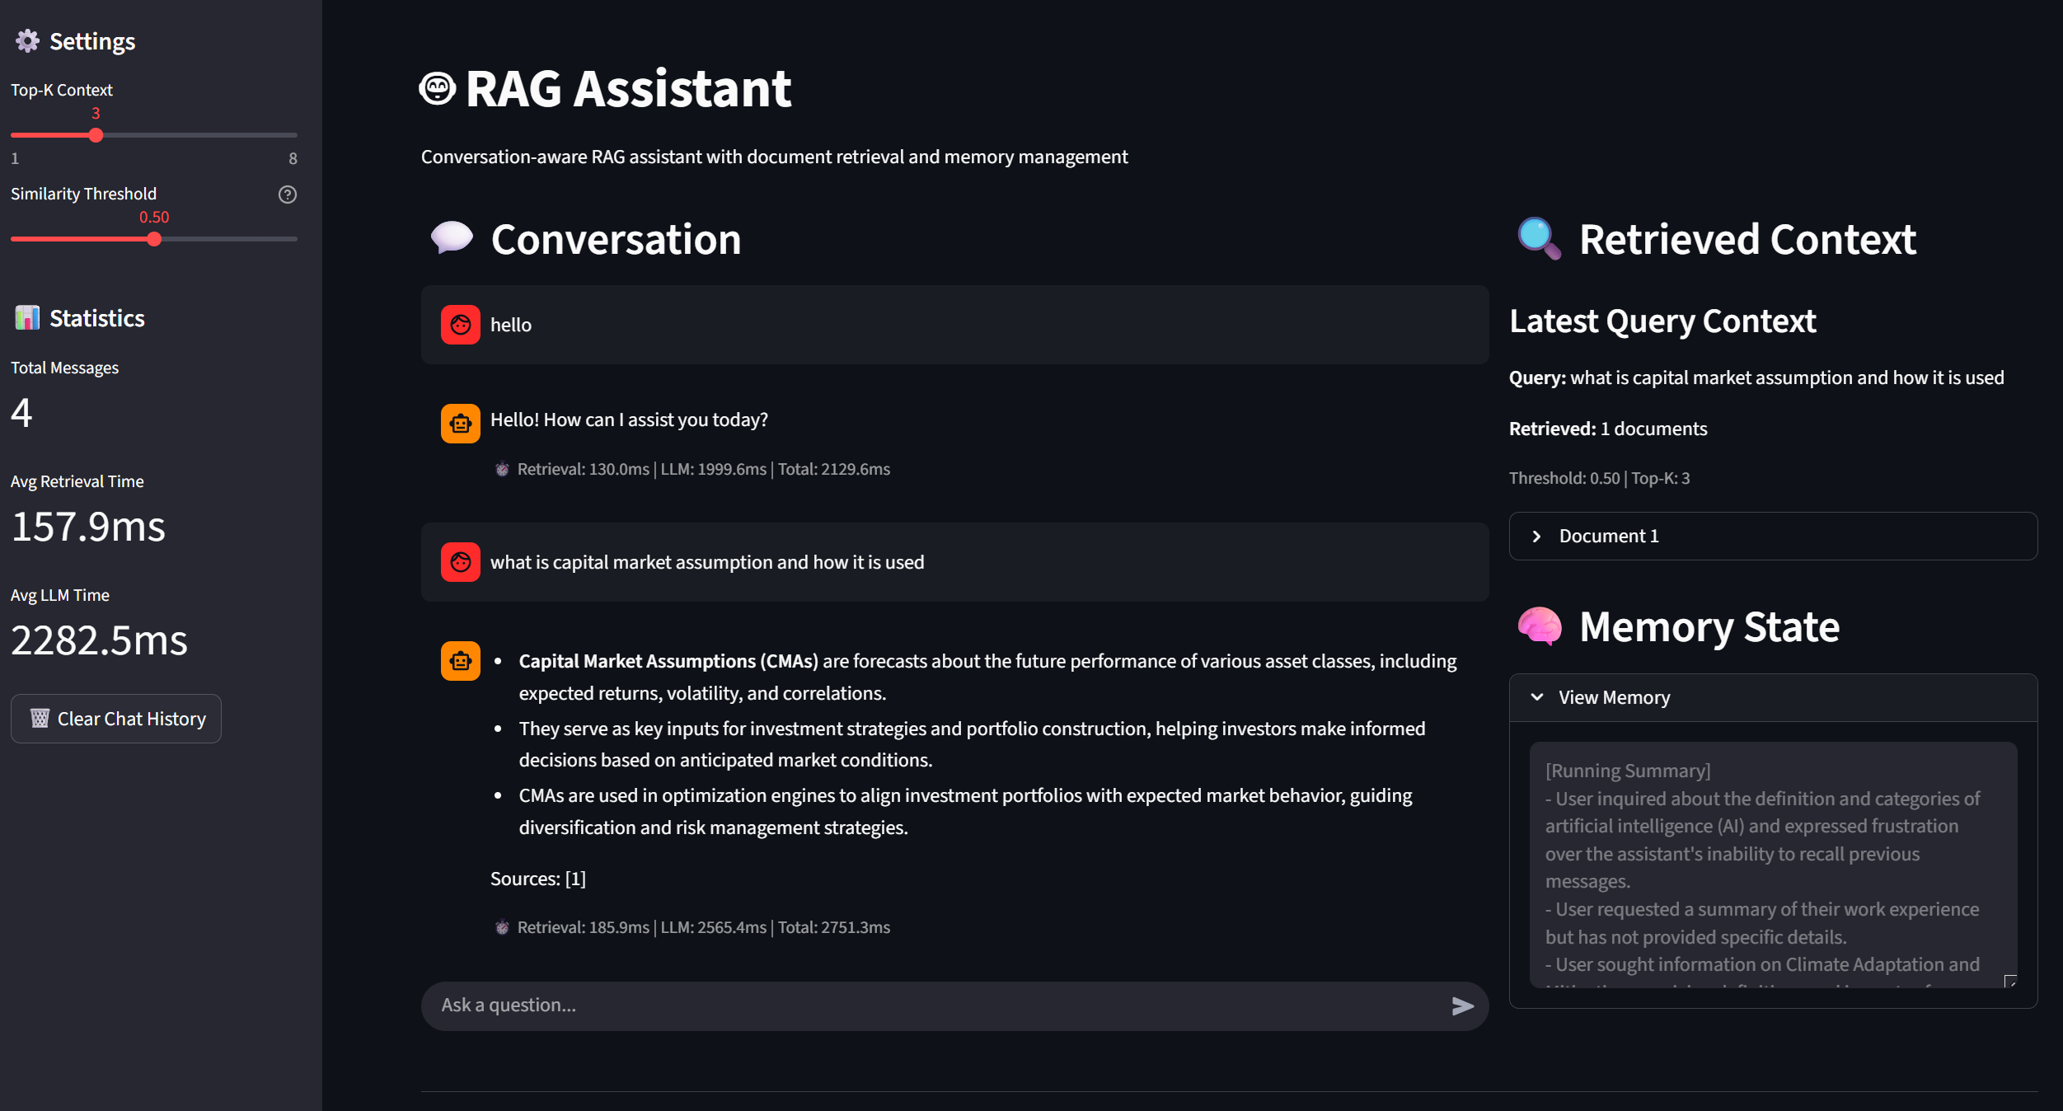Click the trash icon in Clear Chat History
The width and height of the screenshot is (2063, 1111).
(40, 719)
